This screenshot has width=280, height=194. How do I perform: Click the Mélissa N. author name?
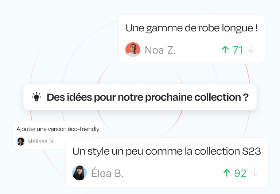(41, 141)
